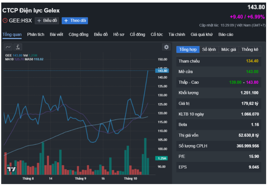Click the plus icon on Biểu đồ button
The width and height of the screenshot is (268, 185).
39,21
